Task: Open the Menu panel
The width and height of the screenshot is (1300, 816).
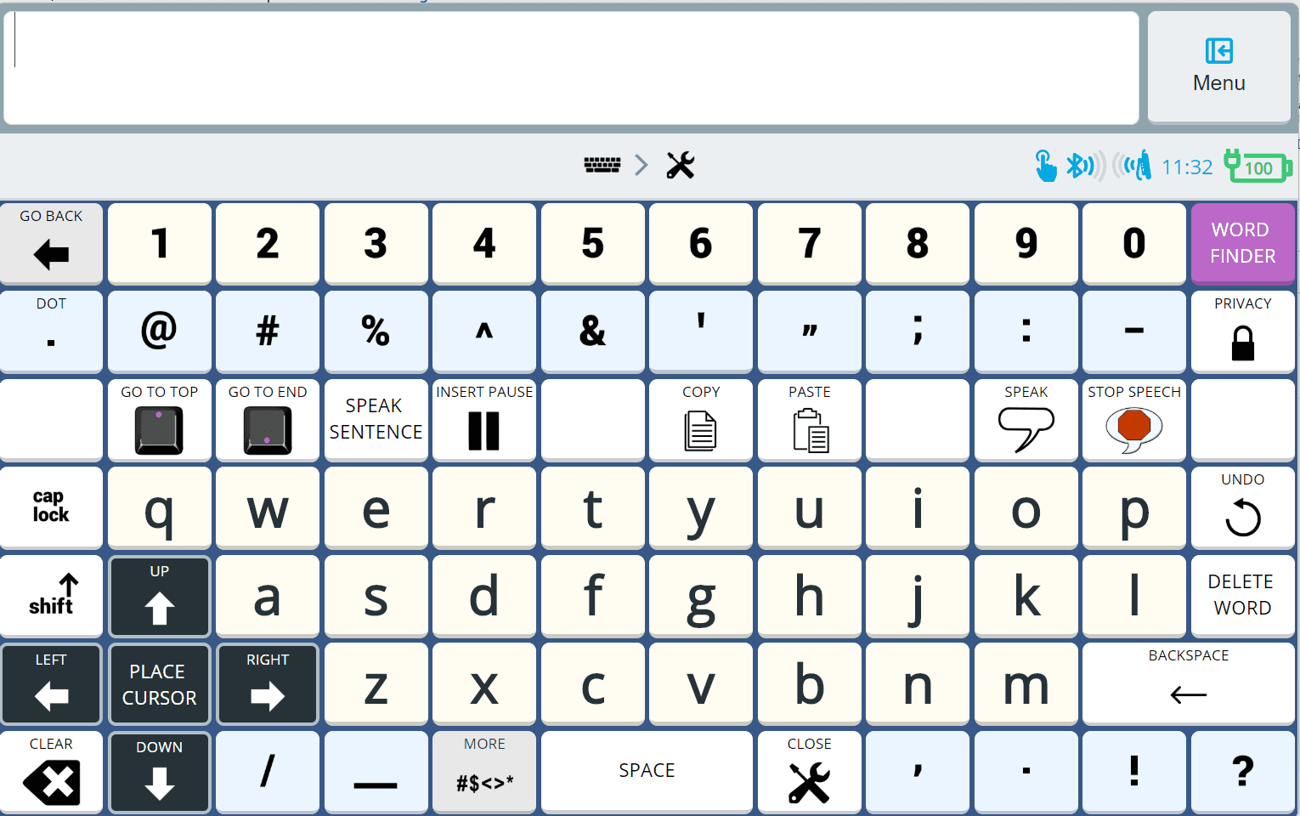Action: [x=1218, y=67]
